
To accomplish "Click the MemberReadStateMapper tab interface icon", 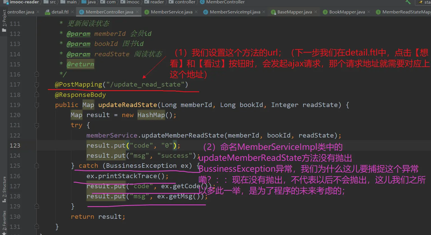I will (x=378, y=12).
